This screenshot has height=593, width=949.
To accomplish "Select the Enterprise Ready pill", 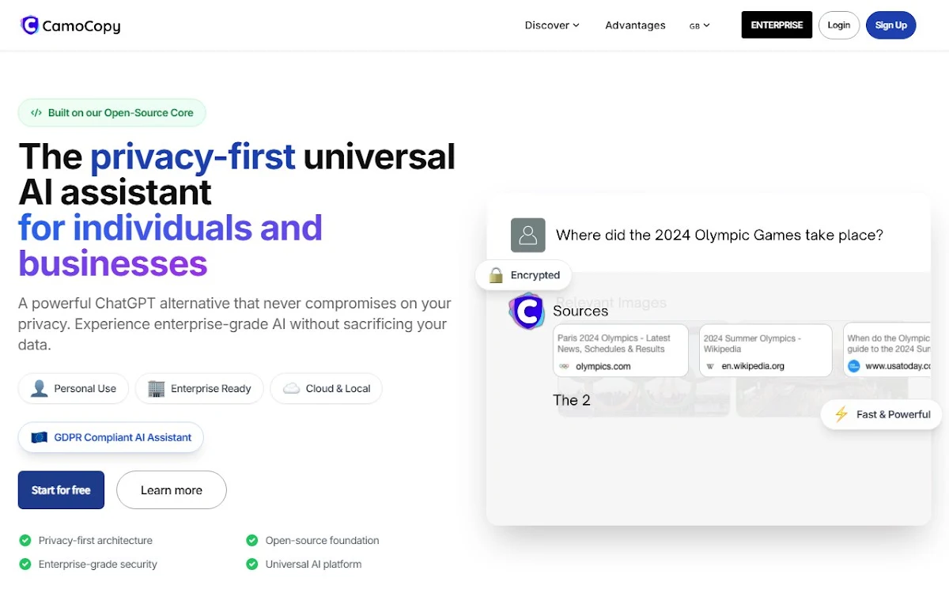I will pos(199,388).
